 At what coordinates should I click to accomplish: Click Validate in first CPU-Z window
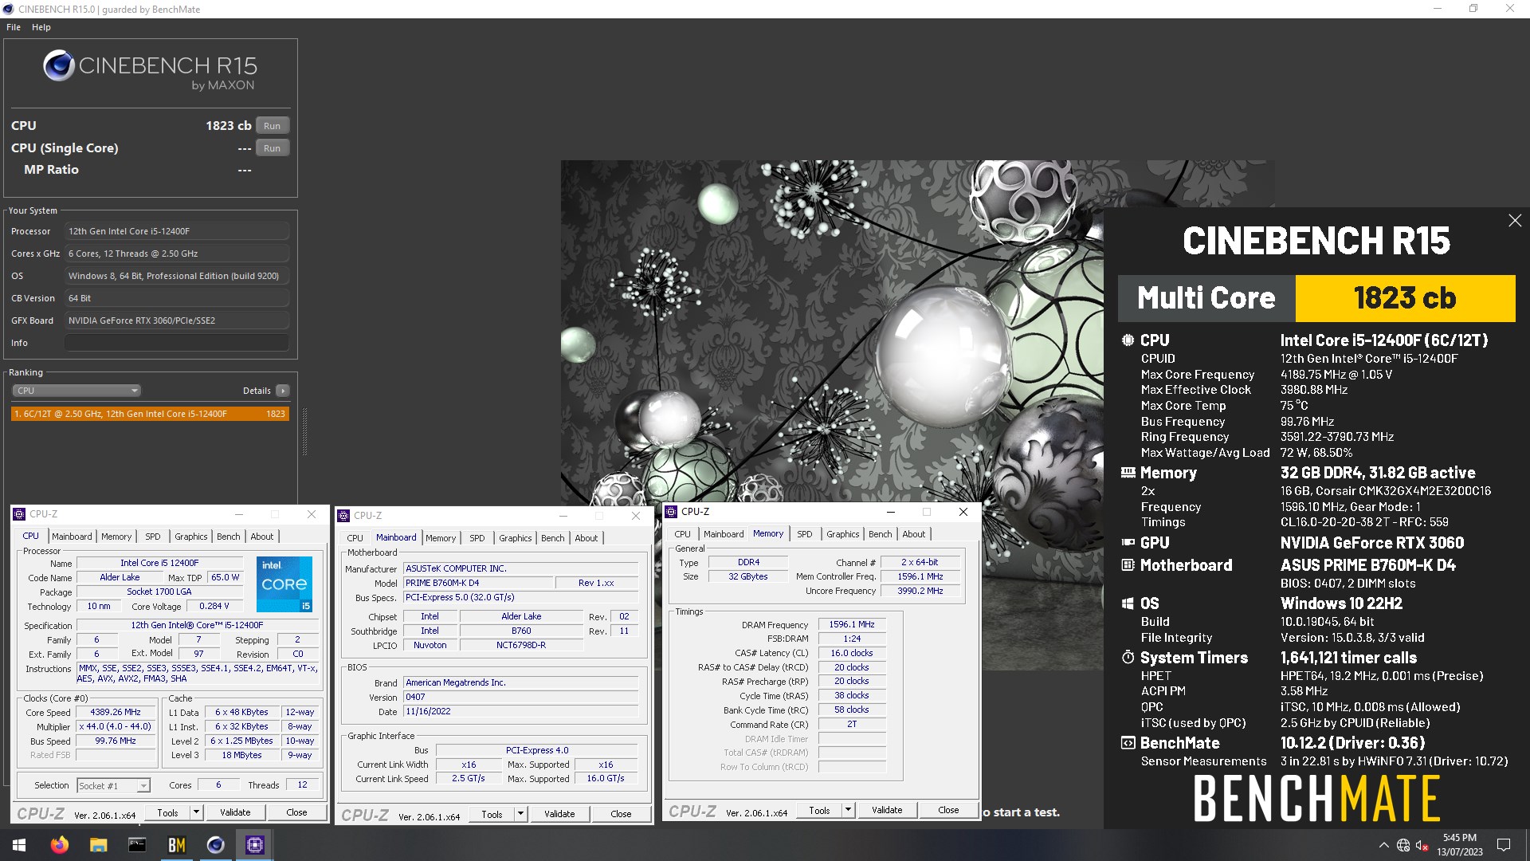click(x=235, y=812)
